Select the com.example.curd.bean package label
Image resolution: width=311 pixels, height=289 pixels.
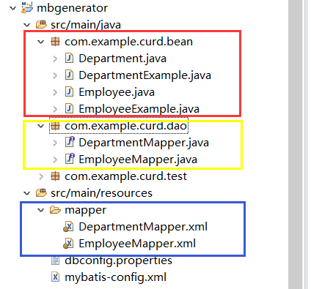click(x=128, y=42)
